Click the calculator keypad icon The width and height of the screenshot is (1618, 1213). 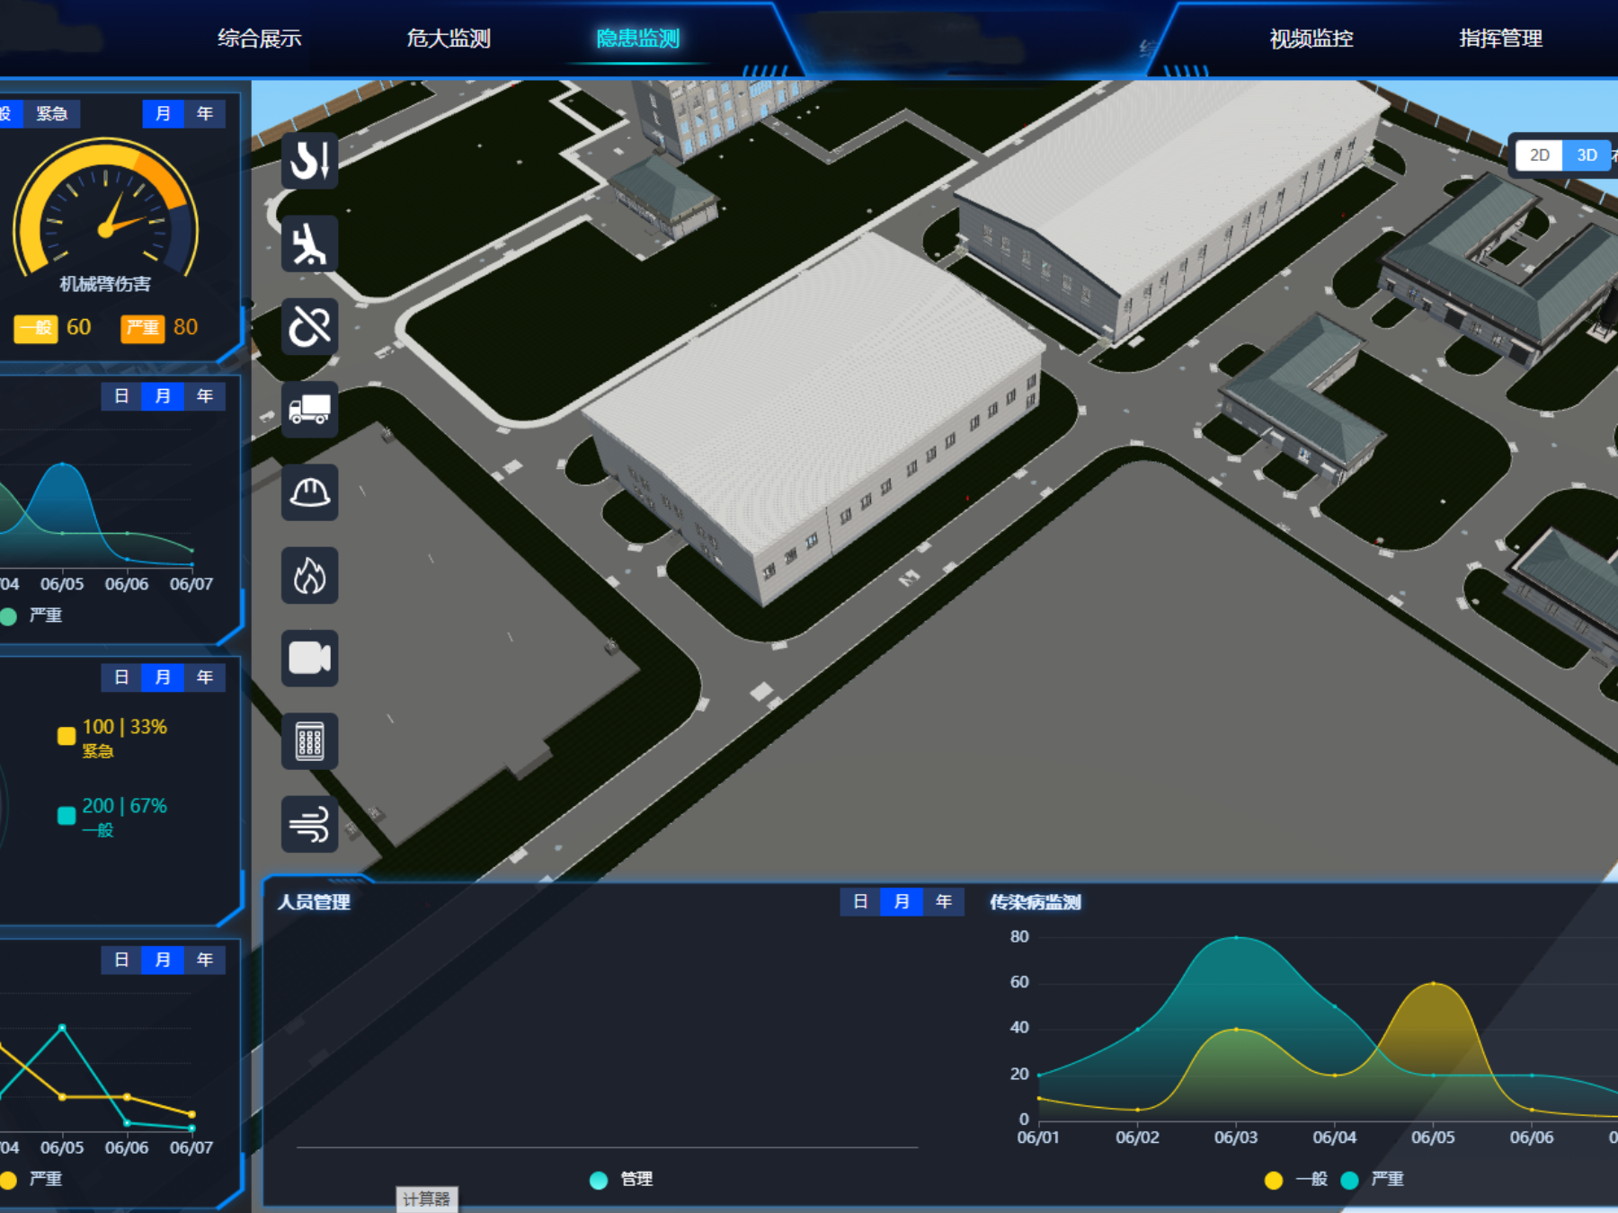click(x=309, y=742)
